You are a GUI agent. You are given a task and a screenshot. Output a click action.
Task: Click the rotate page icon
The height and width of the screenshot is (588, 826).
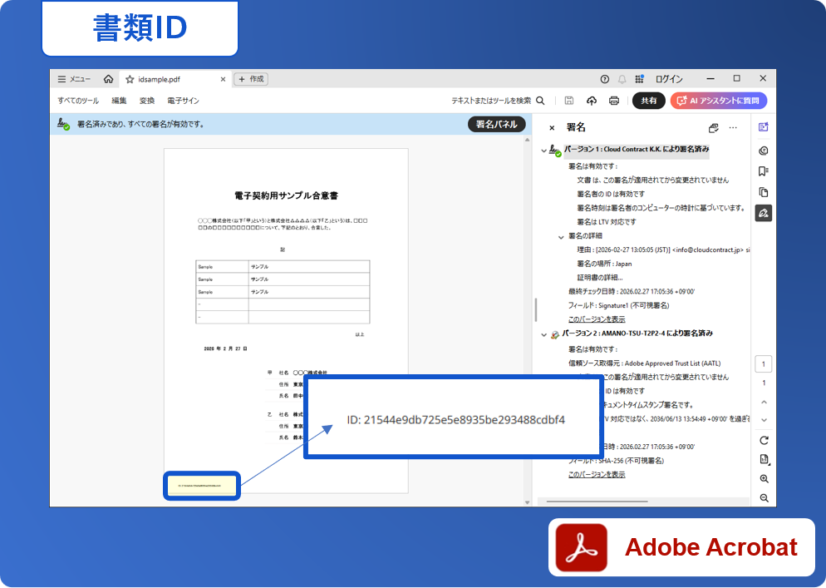(x=764, y=440)
